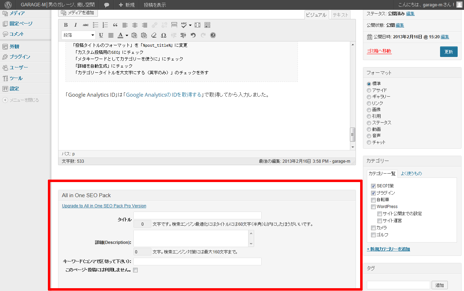Image resolution: width=464 pixels, height=291 pixels.
Task: Apply strikethrough formatting
Action: [86, 25]
